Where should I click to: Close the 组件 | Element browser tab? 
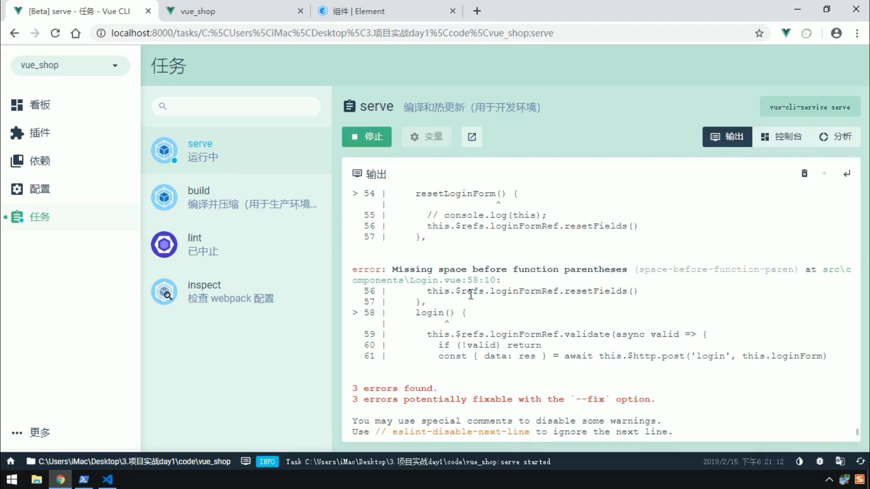(453, 11)
